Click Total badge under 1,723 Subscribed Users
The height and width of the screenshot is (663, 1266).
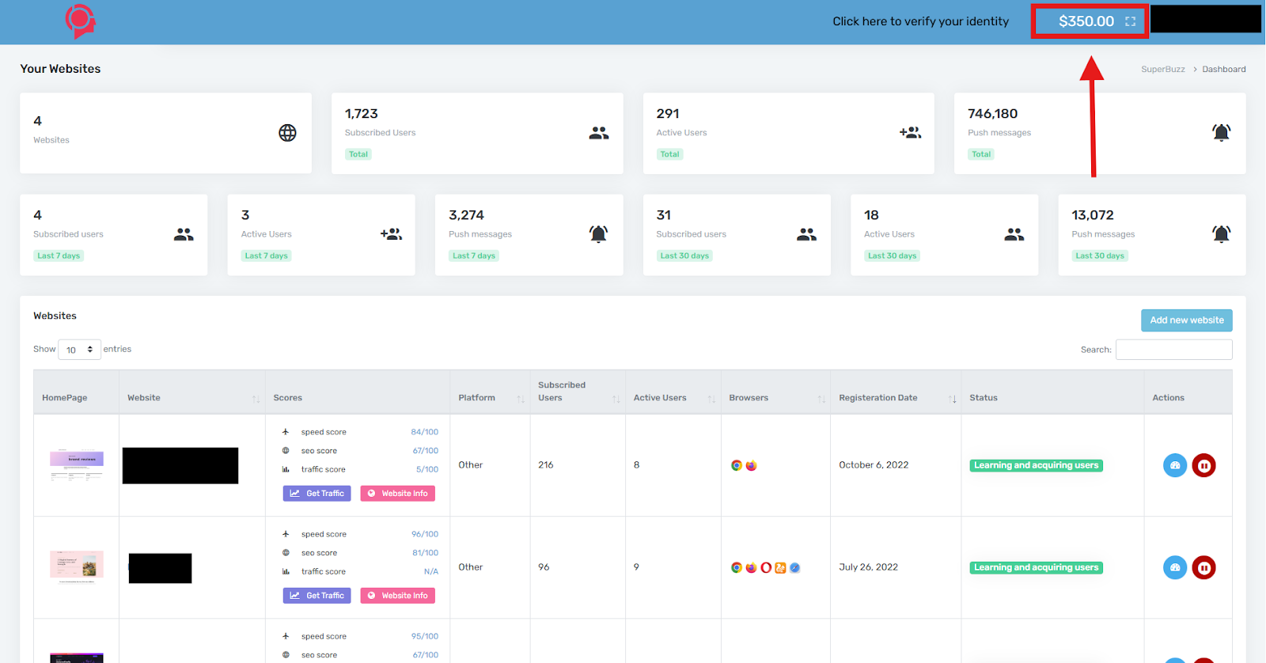point(358,154)
